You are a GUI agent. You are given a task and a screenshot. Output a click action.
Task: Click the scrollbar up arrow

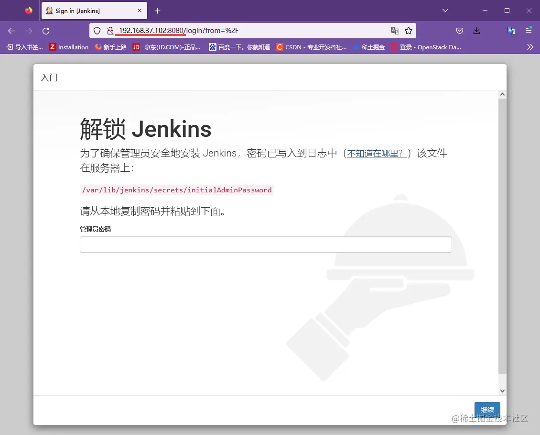[502, 95]
